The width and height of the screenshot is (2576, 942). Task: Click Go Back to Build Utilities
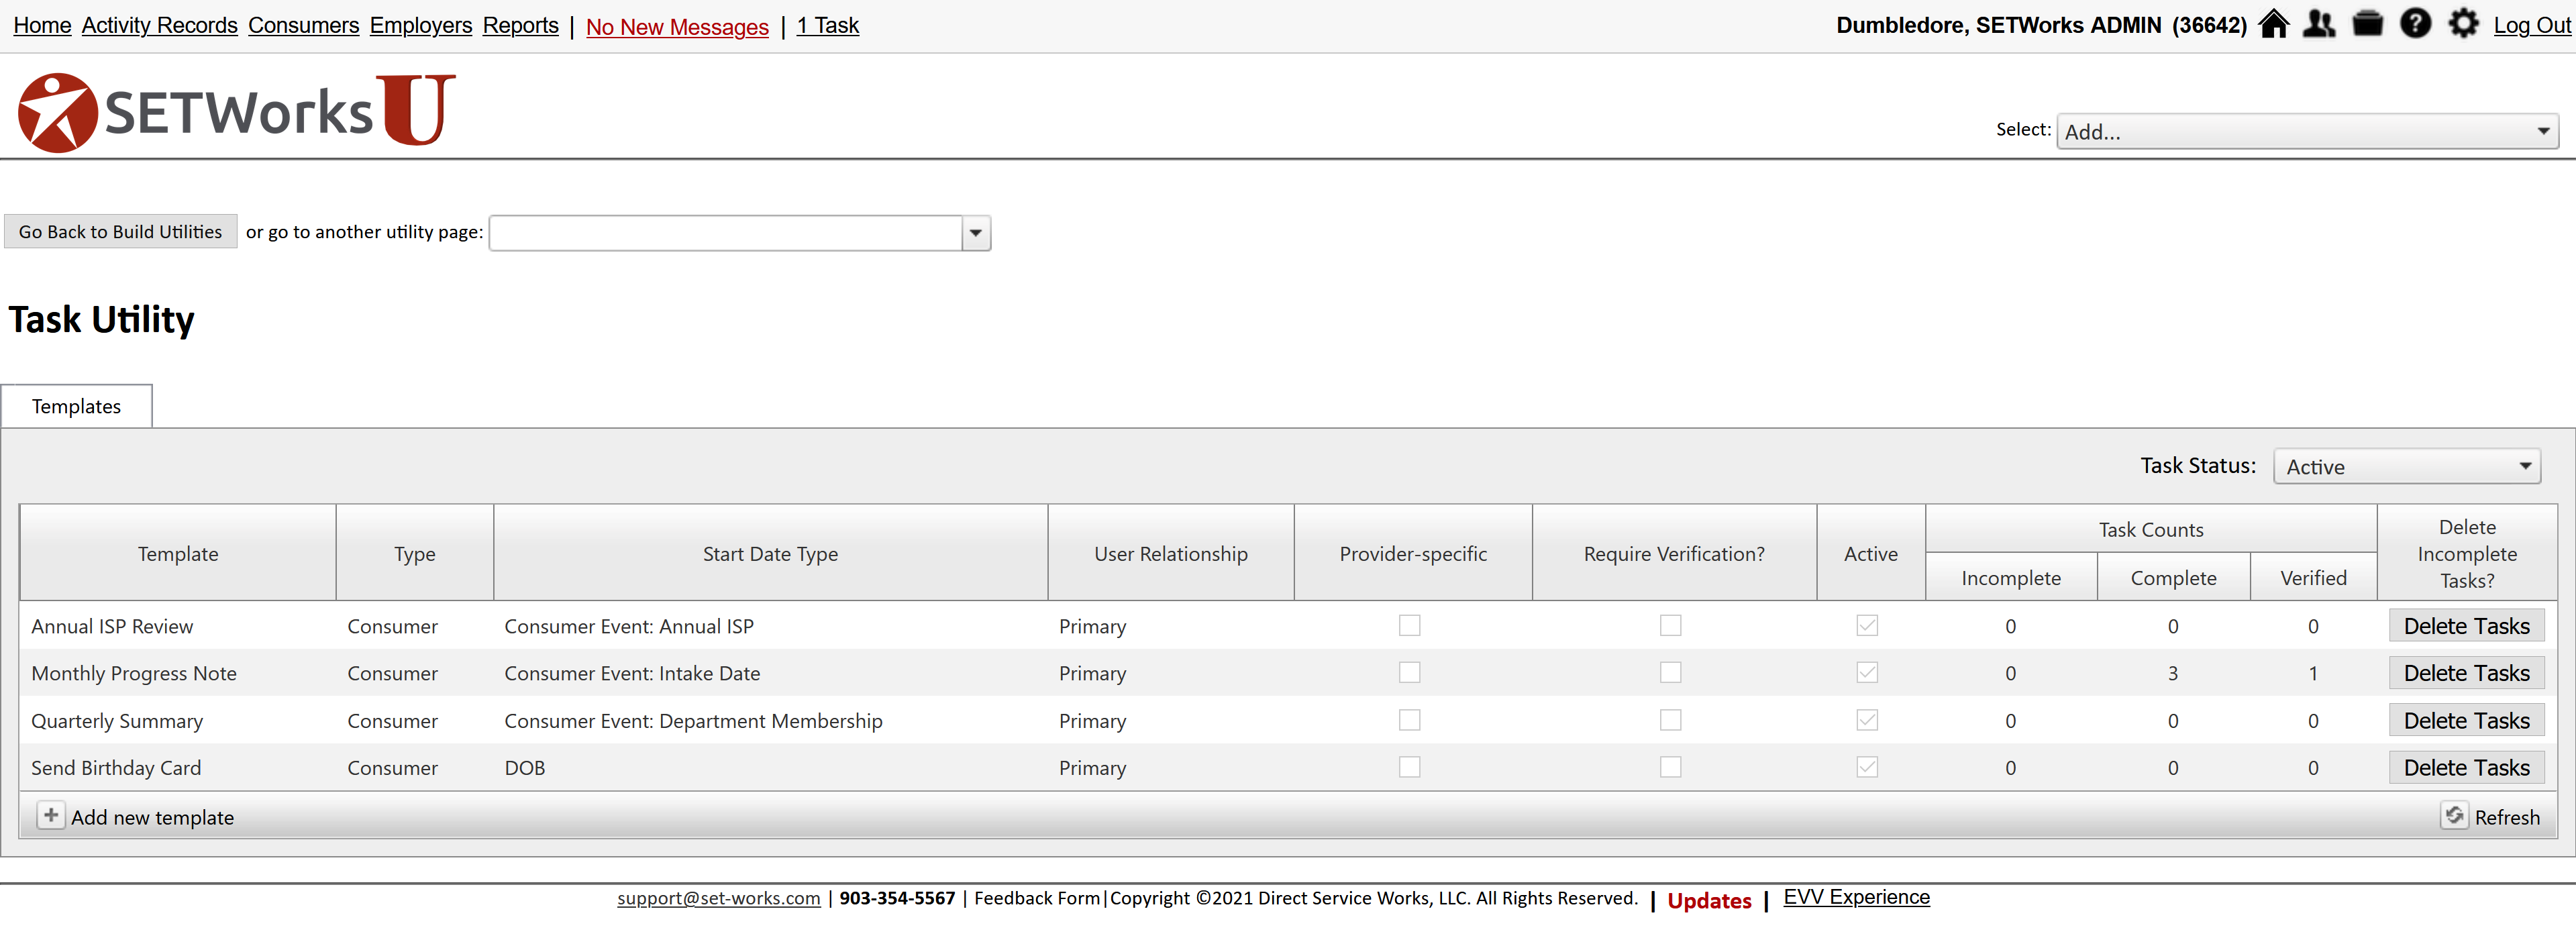(120, 232)
